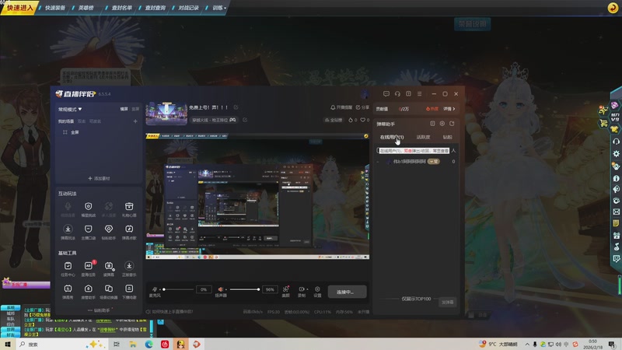Mute the microphone icon in control bar

click(155, 289)
